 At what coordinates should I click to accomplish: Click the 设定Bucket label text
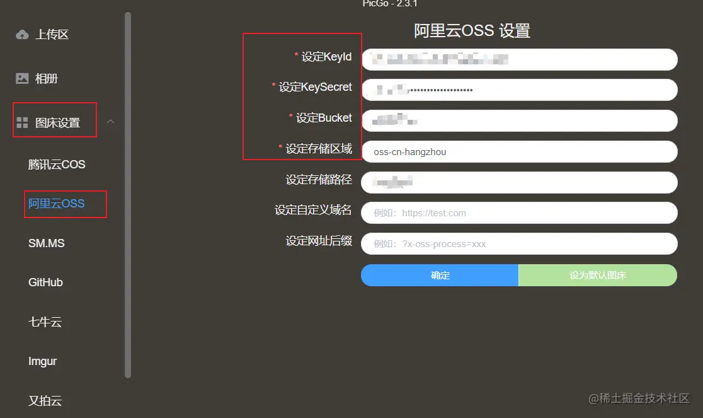pyautogui.click(x=324, y=118)
